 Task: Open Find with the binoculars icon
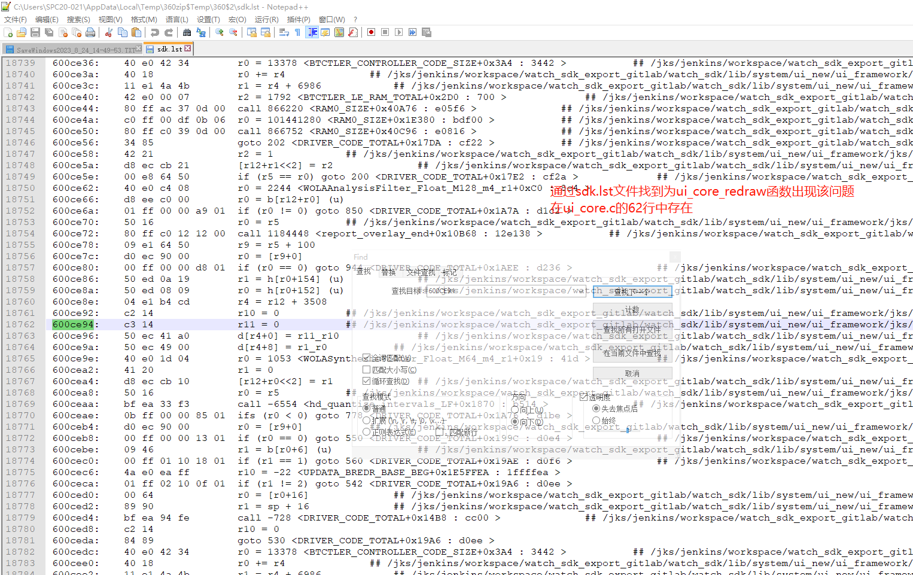(x=187, y=32)
